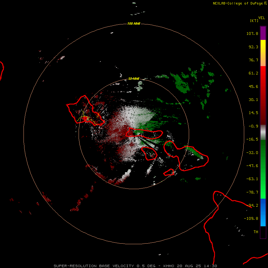The height and width of the screenshot is (268, 268).
Task: Click the VEL legend title
Action: 261,18
